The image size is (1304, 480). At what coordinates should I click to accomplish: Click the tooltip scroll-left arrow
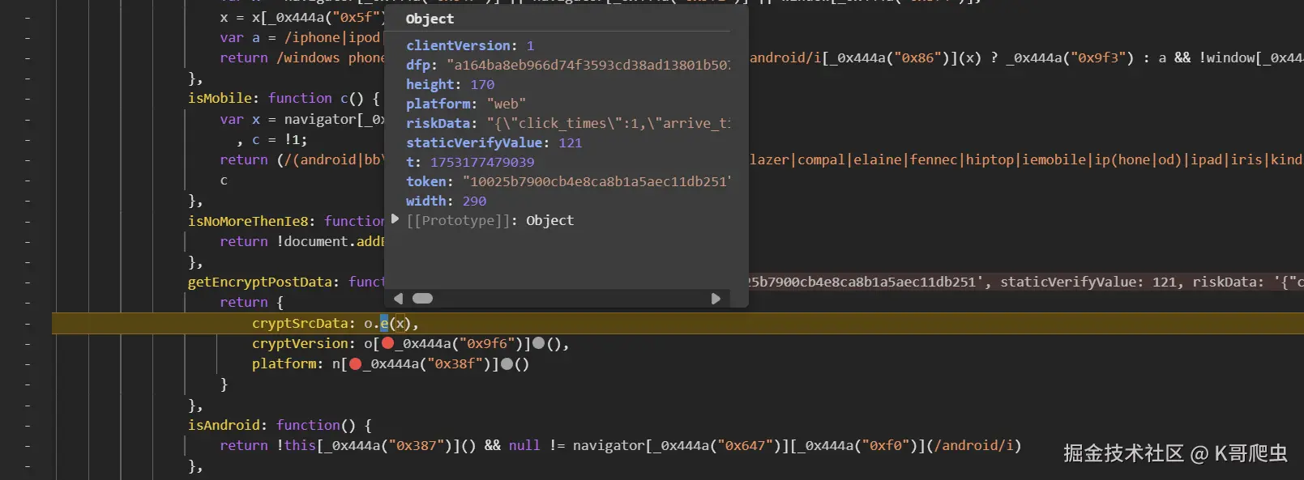(x=398, y=299)
